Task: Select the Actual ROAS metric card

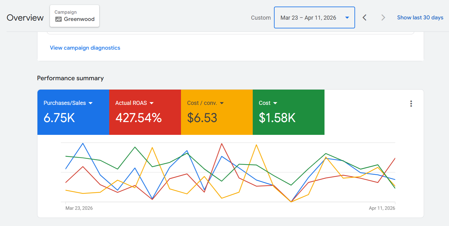Action: [145, 112]
